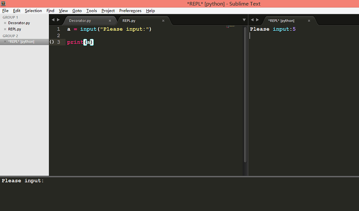Collapse the print(a) code fold marker

click(51, 42)
